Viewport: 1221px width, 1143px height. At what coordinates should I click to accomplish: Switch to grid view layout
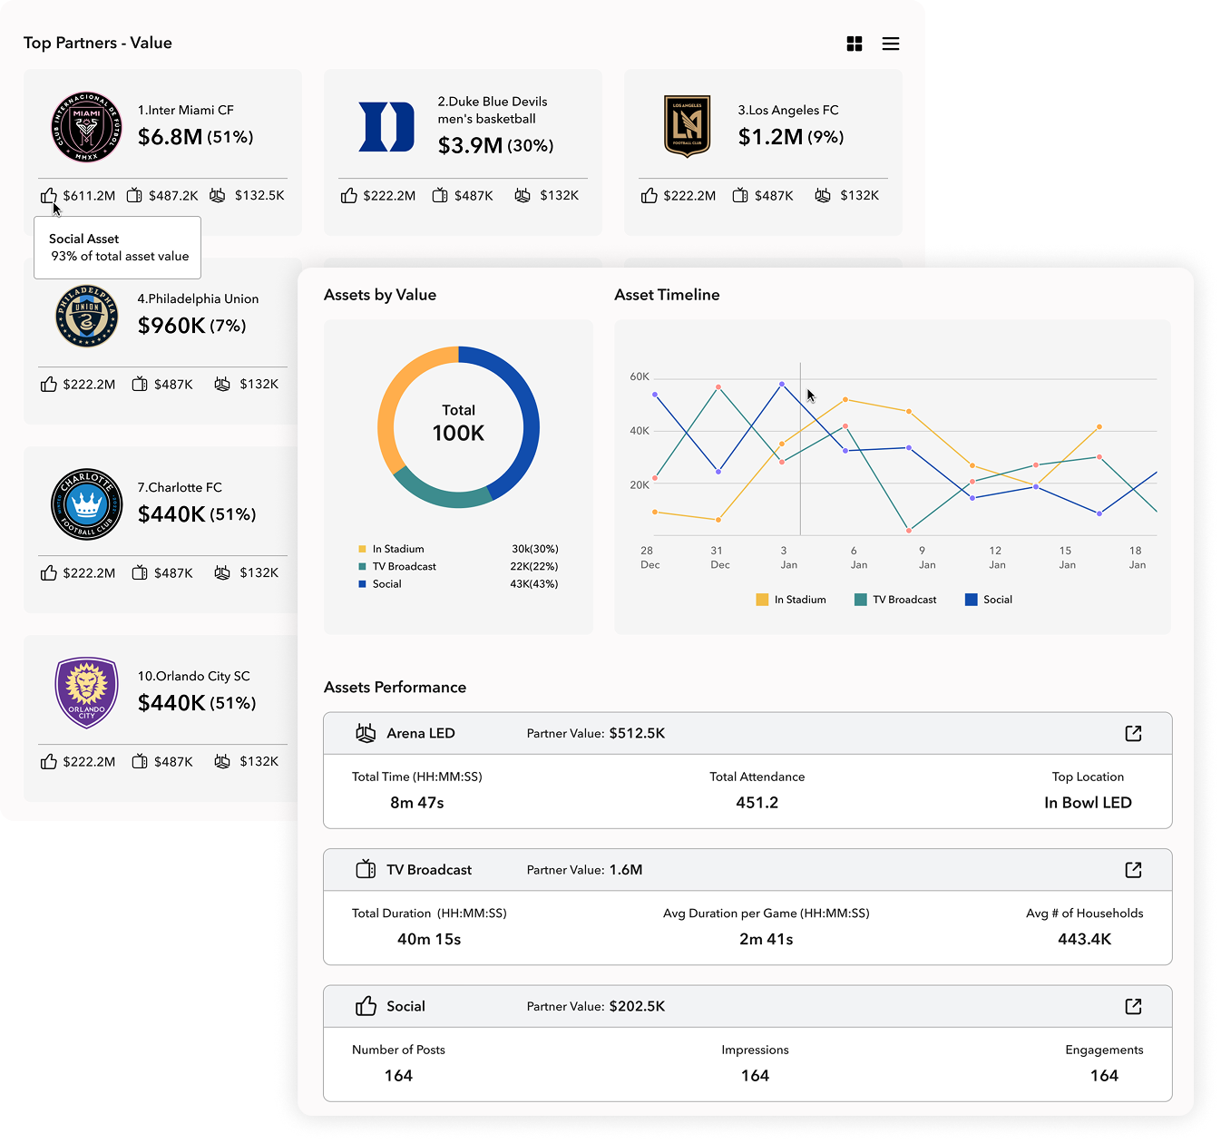[x=854, y=43]
